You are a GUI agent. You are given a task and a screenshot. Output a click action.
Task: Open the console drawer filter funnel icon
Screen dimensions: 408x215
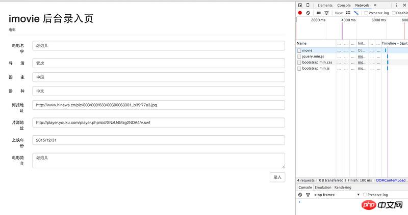point(308,195)
